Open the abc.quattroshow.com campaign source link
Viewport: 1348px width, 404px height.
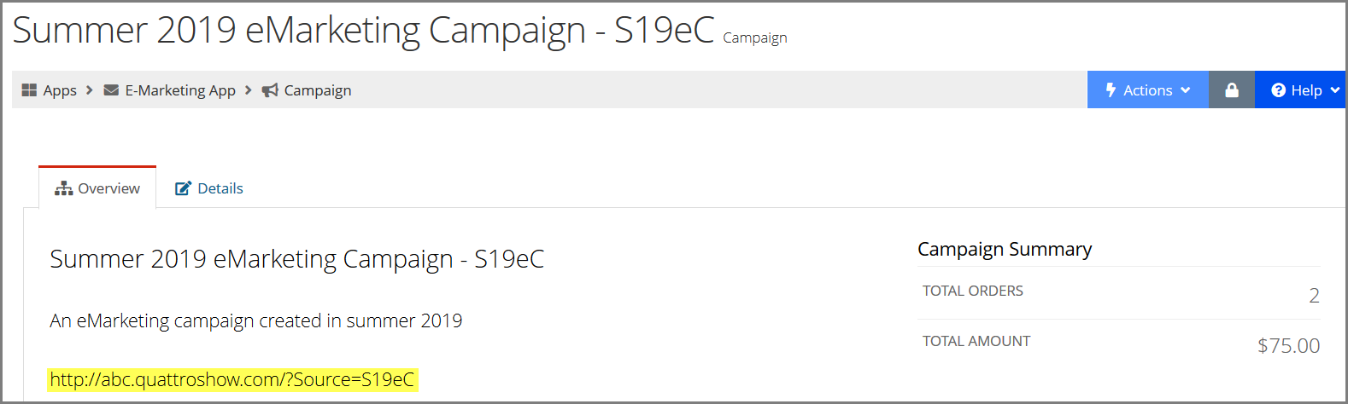click(x=232, y=379)
